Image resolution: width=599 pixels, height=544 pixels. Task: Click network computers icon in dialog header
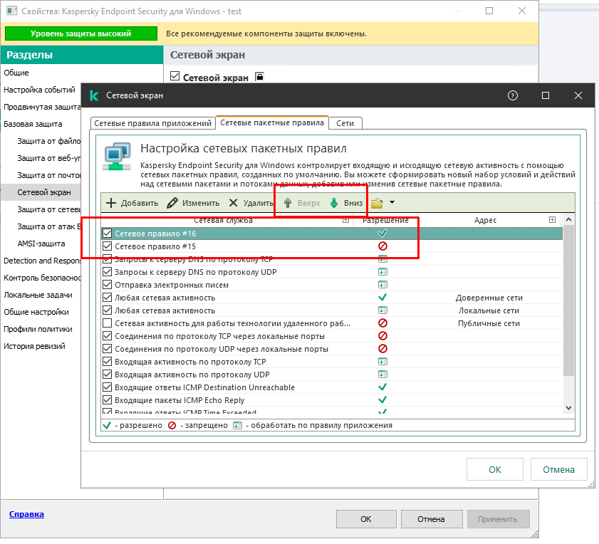click(x=117, y=157)
